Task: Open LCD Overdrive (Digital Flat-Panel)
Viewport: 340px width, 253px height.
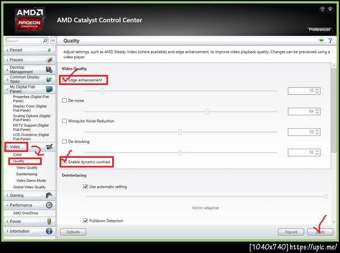Action: pyautogui.click(x=31, y=137)
